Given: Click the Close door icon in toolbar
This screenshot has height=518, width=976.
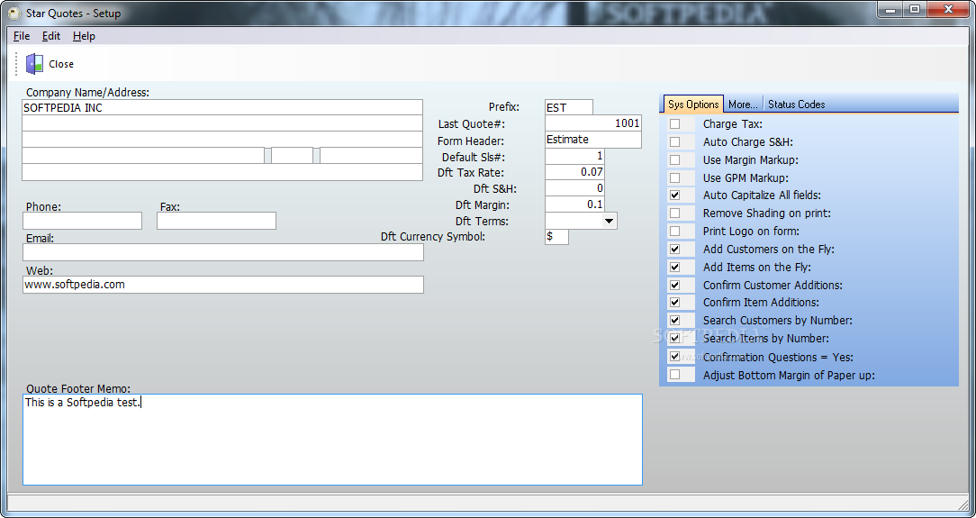Looking at the screenshot, I should tap(34, 63).
